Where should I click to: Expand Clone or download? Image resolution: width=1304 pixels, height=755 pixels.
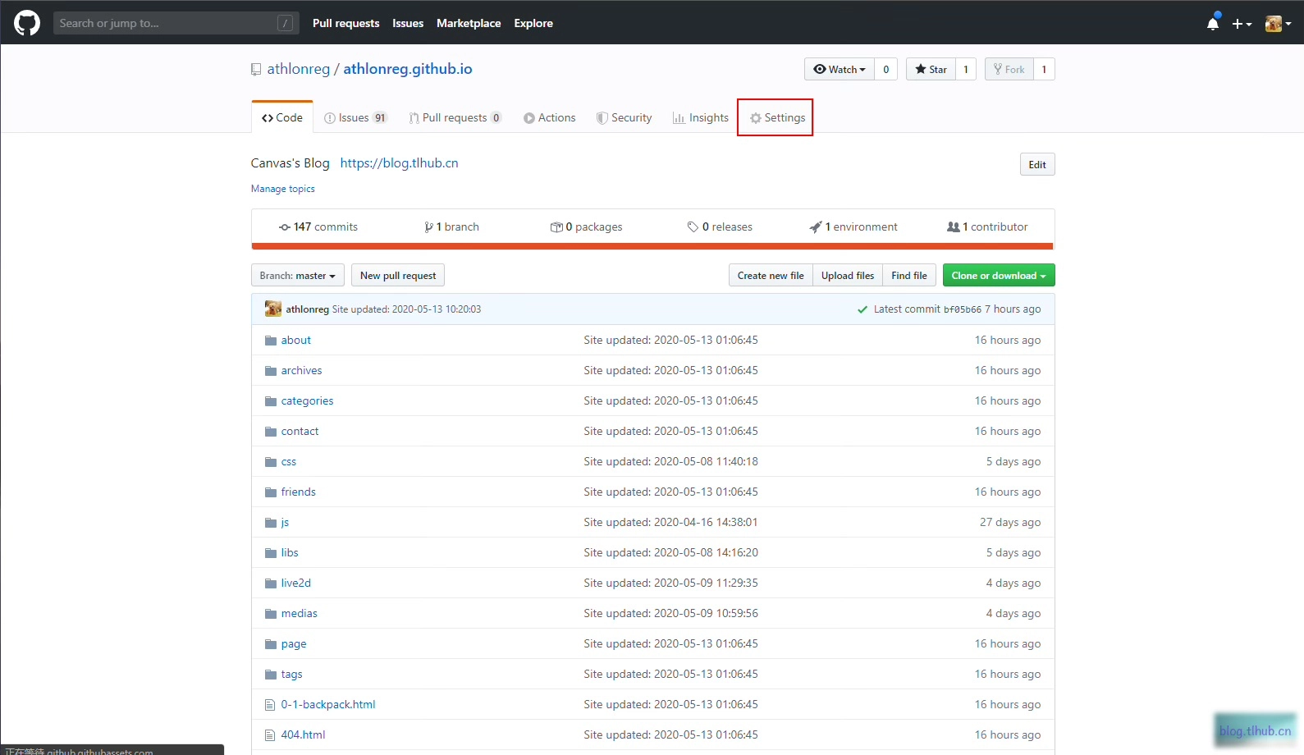(x=999, y=275)
